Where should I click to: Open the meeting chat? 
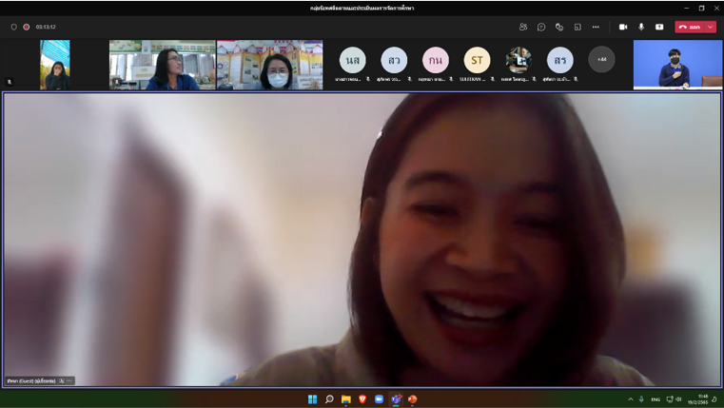541,27
